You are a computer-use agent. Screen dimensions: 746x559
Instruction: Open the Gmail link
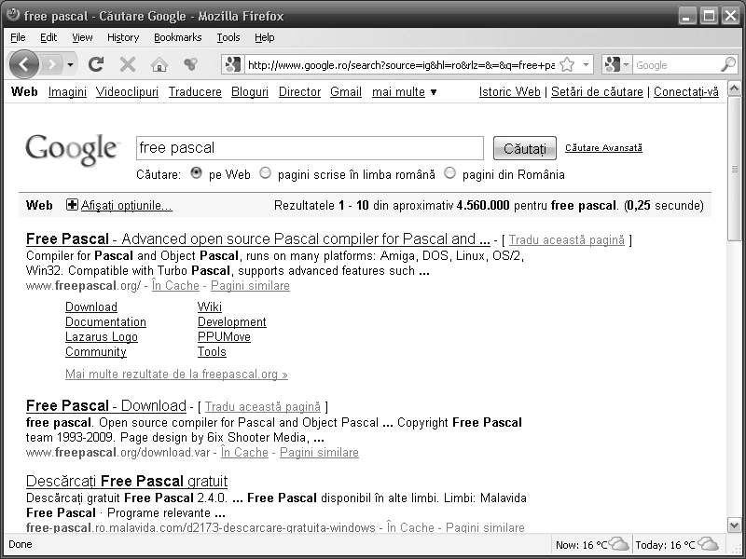[346, 91]
